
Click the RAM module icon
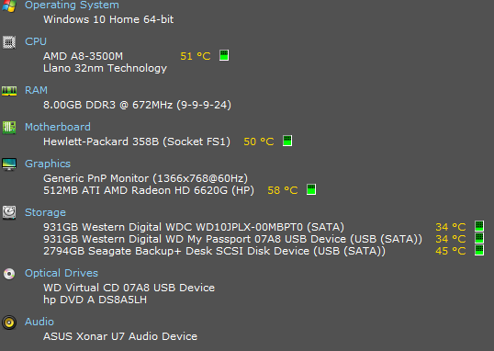click(9, 91)
